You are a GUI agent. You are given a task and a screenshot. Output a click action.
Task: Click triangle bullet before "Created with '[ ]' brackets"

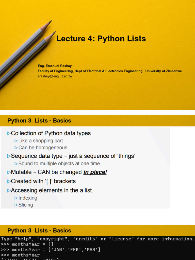(x=9, y=181)
